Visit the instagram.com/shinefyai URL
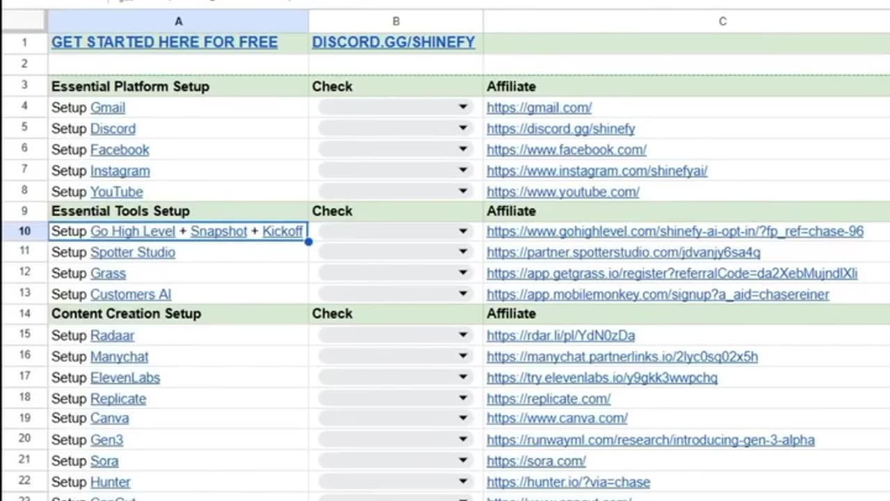890x501 pixels. coord(597,170)
